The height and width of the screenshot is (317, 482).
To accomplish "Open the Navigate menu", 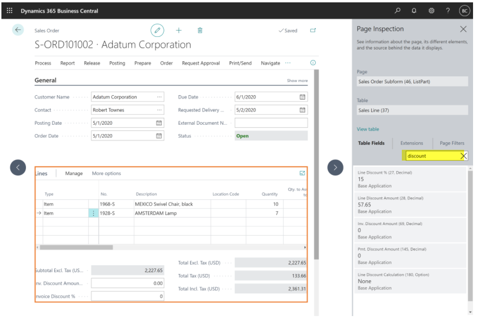I will 270,63.
